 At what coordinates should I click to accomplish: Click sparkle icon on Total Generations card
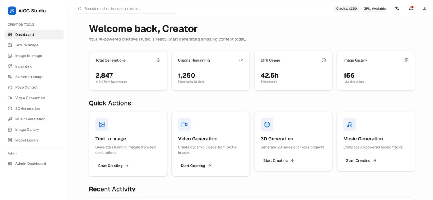tap(158, 60)
